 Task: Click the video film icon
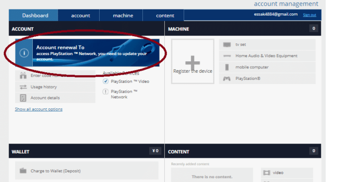[267, 172]
